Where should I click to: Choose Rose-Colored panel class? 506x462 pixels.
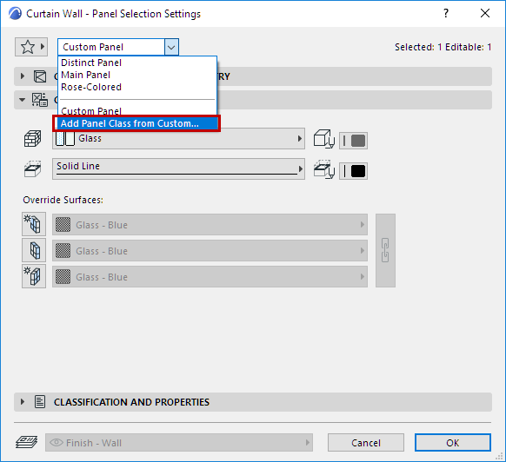click(x=91, y=87)
